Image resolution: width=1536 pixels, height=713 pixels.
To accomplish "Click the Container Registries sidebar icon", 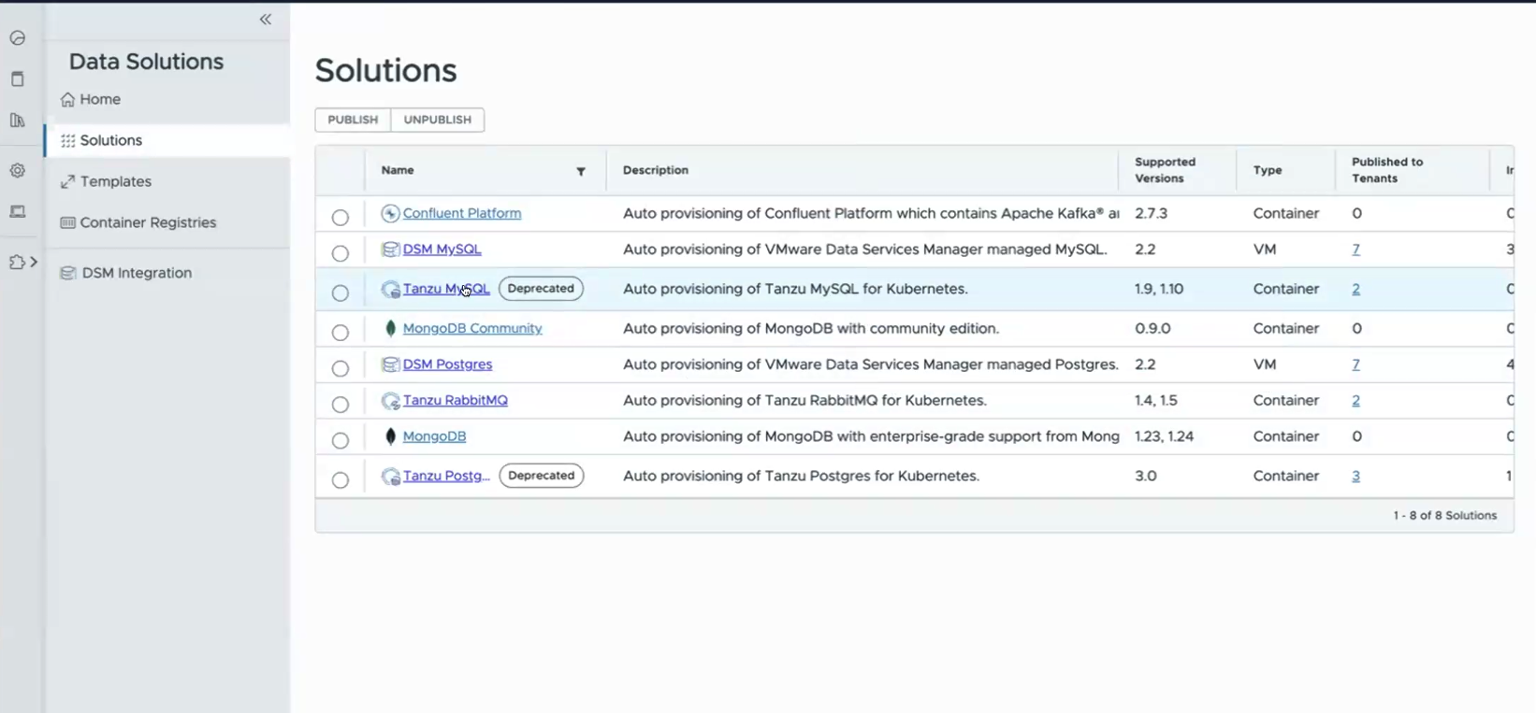I will (x=68, y=222).
